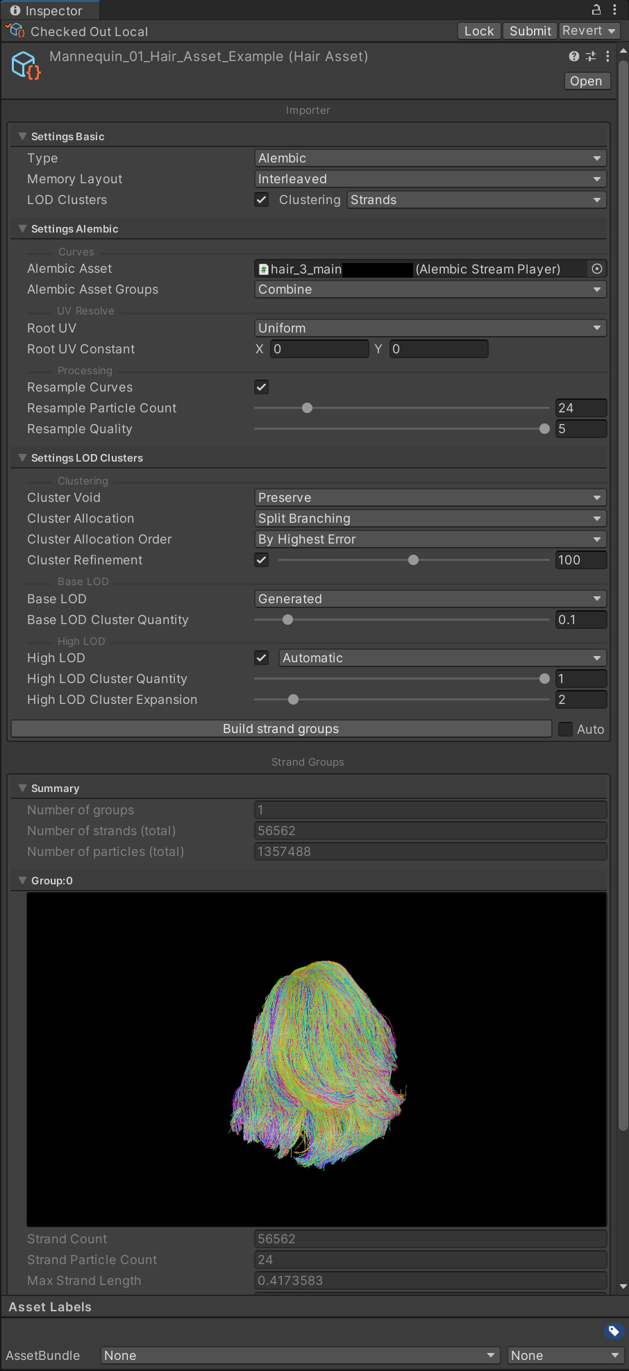The width and height of the screenshot is (629, 1371).
Task: Click the Build strand groups button
Action: coord(281,729)
